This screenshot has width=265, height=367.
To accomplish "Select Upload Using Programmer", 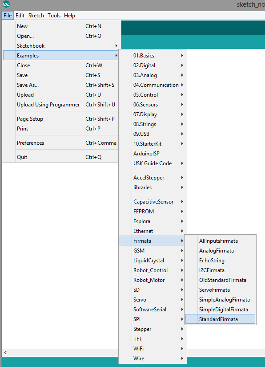I will (61, 105).
